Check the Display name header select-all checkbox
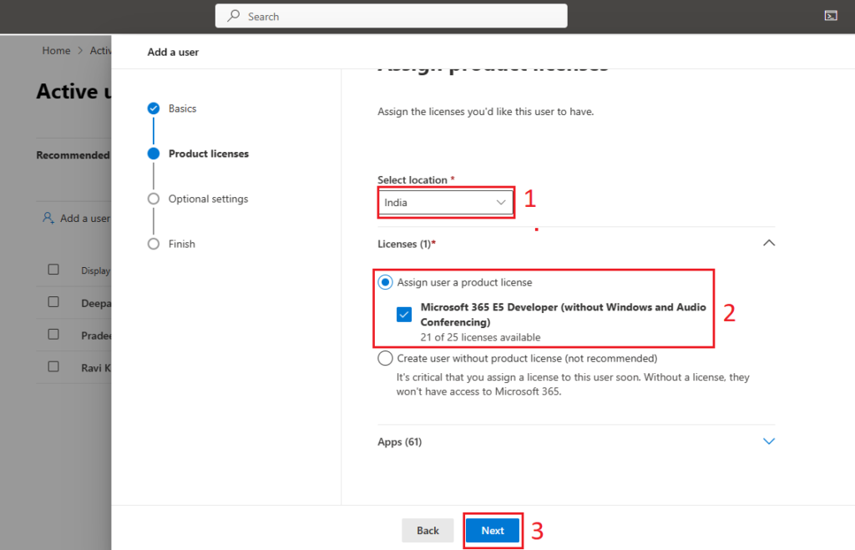Screen dimensions: 855x550 [53, 270]
